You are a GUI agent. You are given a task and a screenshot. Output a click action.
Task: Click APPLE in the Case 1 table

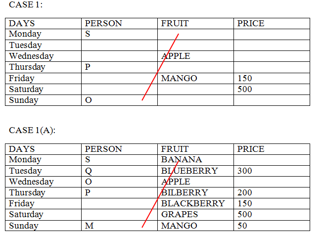[176, 56]
